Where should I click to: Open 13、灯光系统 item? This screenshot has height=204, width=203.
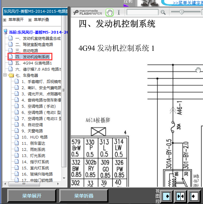34,156
